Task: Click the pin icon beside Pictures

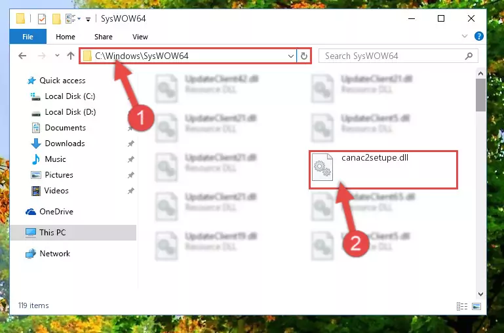Action: pyautogui.click(x=131, y=175)
